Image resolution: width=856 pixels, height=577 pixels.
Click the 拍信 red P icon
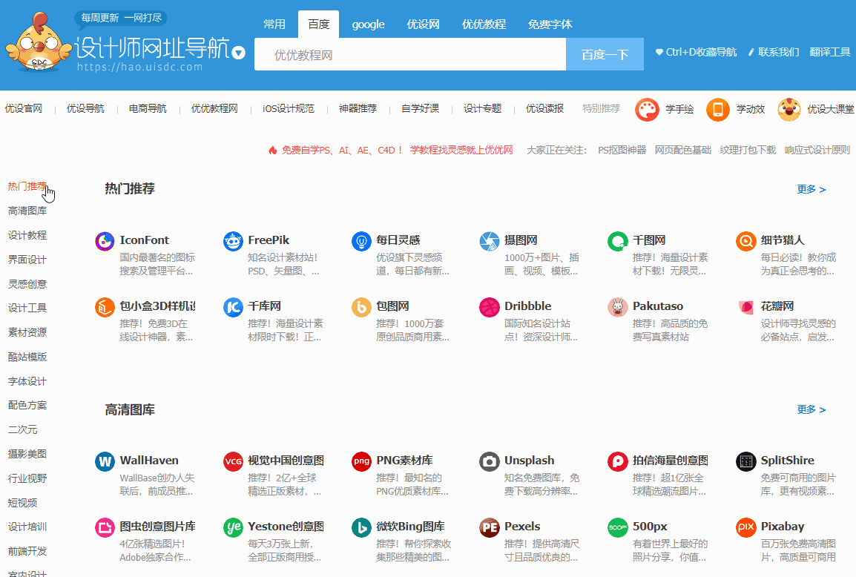pos(617,461)
